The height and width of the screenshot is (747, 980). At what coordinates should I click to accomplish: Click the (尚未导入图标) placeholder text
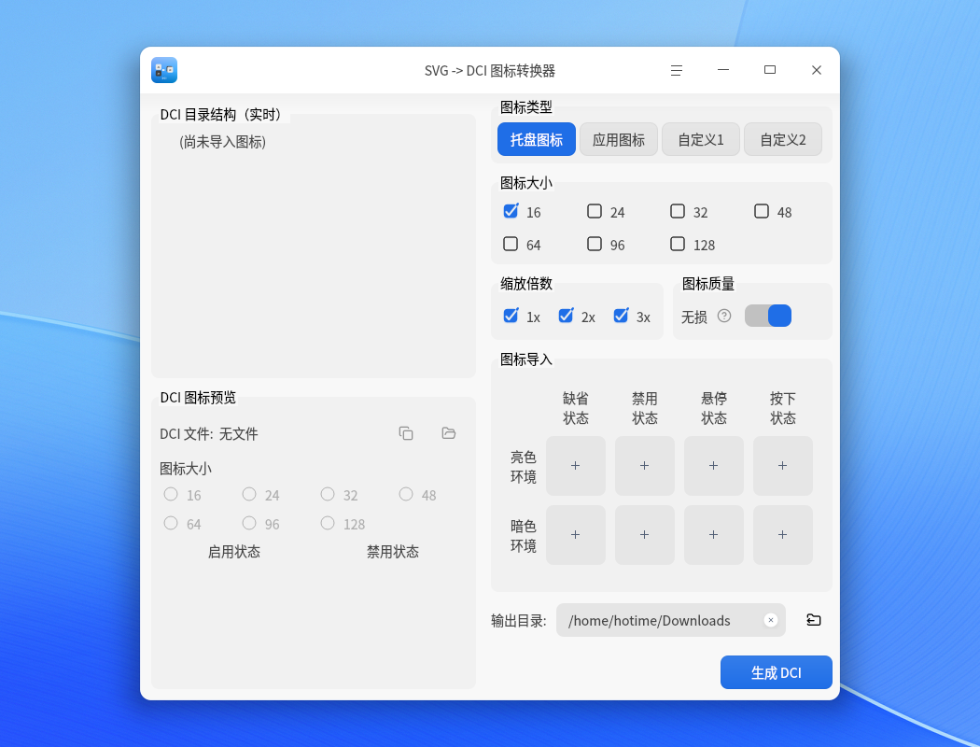(222, 143)
